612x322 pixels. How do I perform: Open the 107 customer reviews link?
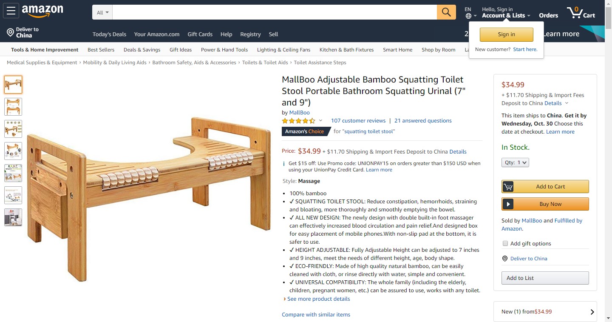(x=358, y=121)
